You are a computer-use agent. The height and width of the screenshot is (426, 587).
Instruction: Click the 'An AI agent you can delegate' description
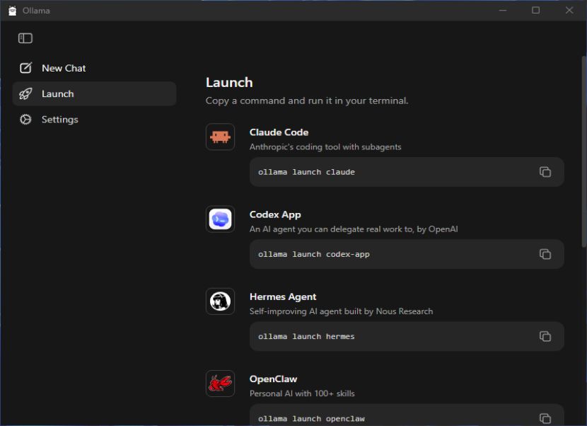click(354, 229)
